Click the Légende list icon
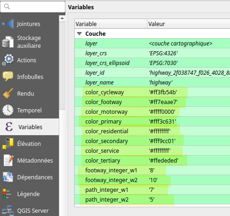 tap(7, 194)
